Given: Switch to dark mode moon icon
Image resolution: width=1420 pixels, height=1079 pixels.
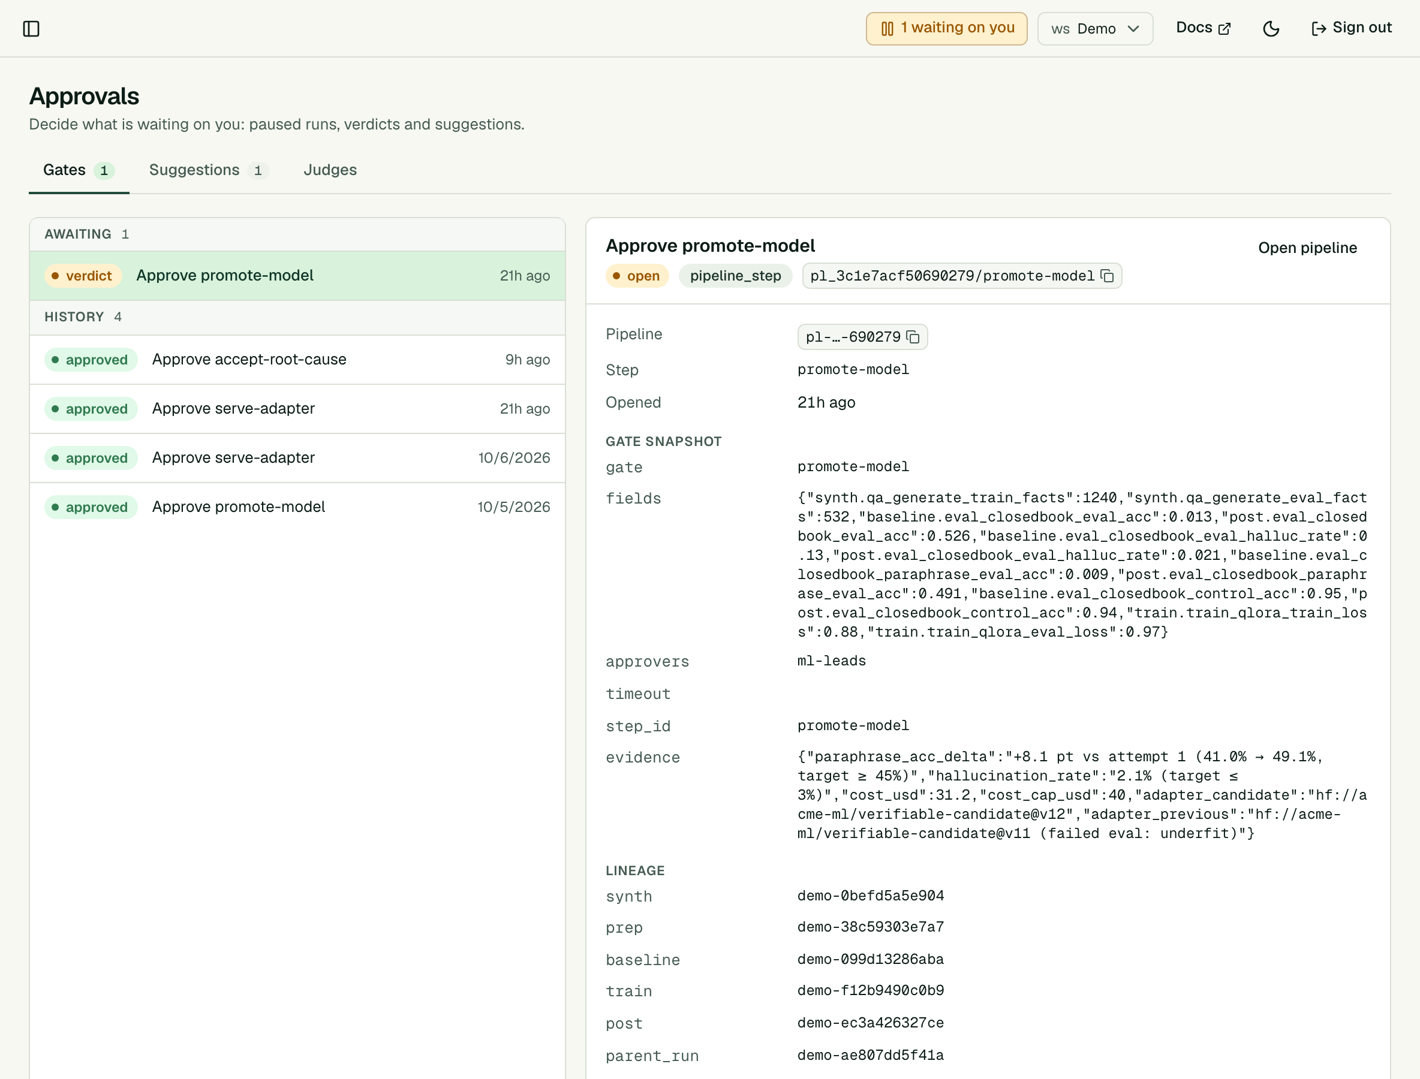Looking at the screenshot, I should click(1270, 29).
